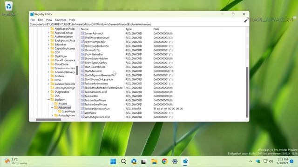Open the Windows Start button
Image resolution: width=298 pixels, height=167 pixels.
[x=113, y=161]
